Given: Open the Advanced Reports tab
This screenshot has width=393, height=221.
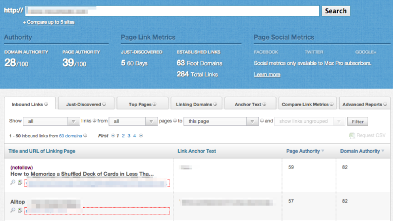Looking at the screenshot, I should tap(364, 103).
